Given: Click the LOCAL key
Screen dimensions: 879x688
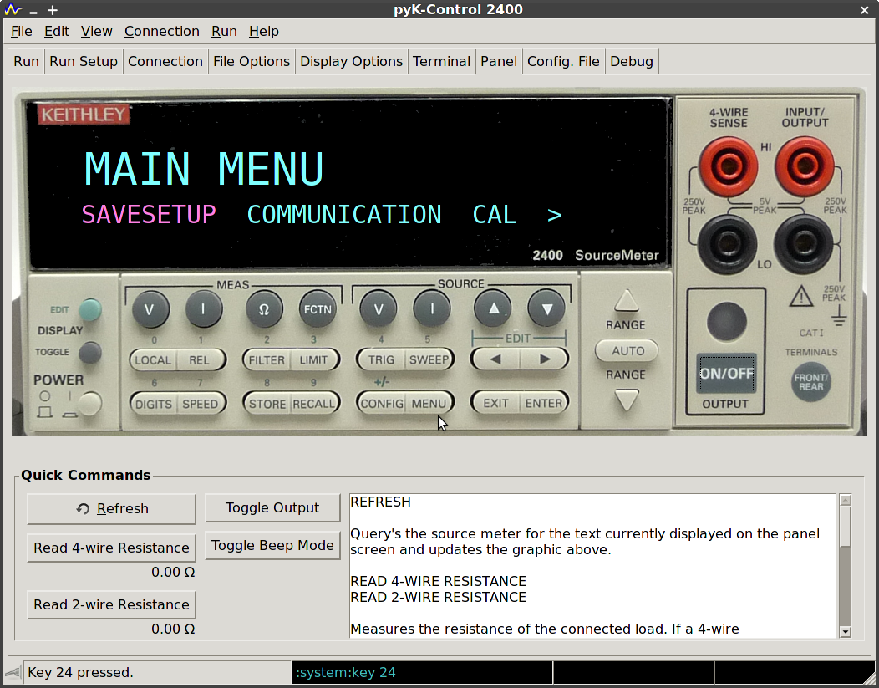Looking at the screenshot, I should click(153, 360).
